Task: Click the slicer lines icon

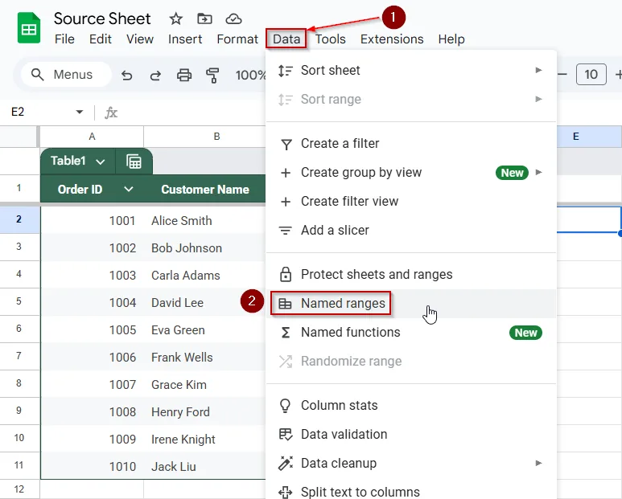Action: (286, 230)
